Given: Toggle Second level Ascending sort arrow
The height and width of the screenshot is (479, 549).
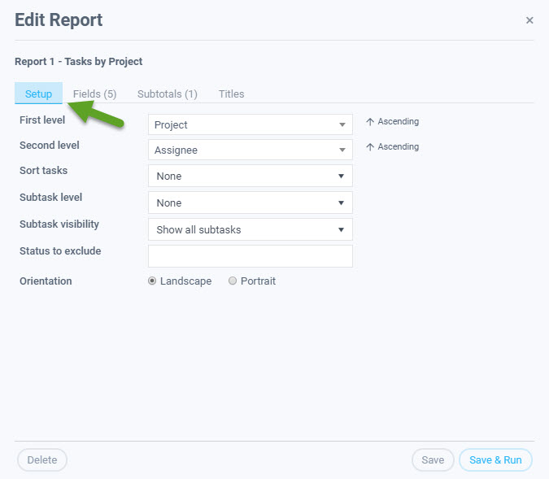Looking at the screenshot, I should (370, 147).
